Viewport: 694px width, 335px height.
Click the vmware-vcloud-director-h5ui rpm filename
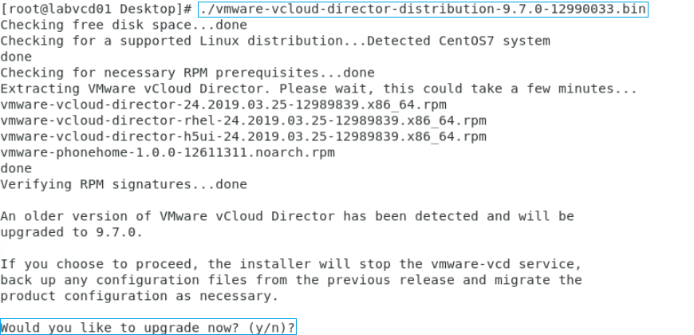[243, 136]
